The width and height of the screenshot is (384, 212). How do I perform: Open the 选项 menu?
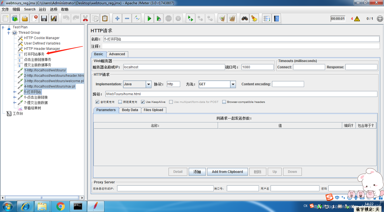tap(54, 9)
